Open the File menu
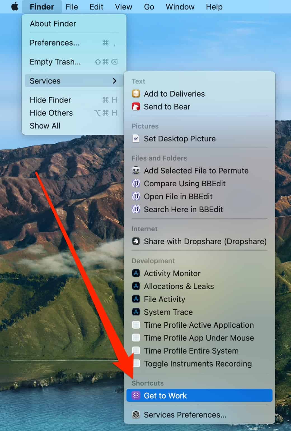This screenshot has width=291, height=431. pos(72,7)
